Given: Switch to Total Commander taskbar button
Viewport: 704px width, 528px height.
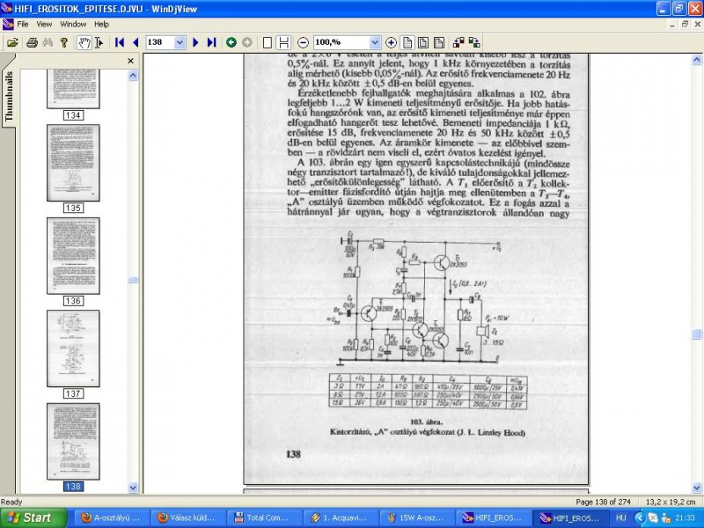Looking at the screenshot, I should click(264, 517).
